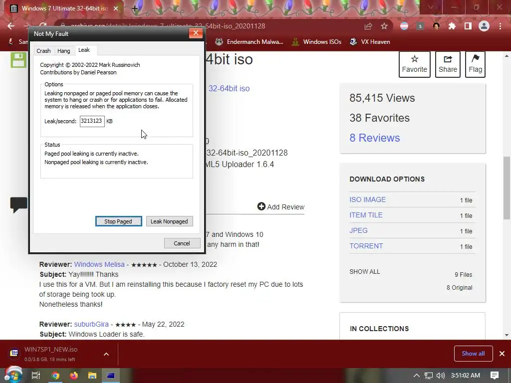Close the Not My Fault window
The image size is (511, 383).
click(x=196, y=33)
